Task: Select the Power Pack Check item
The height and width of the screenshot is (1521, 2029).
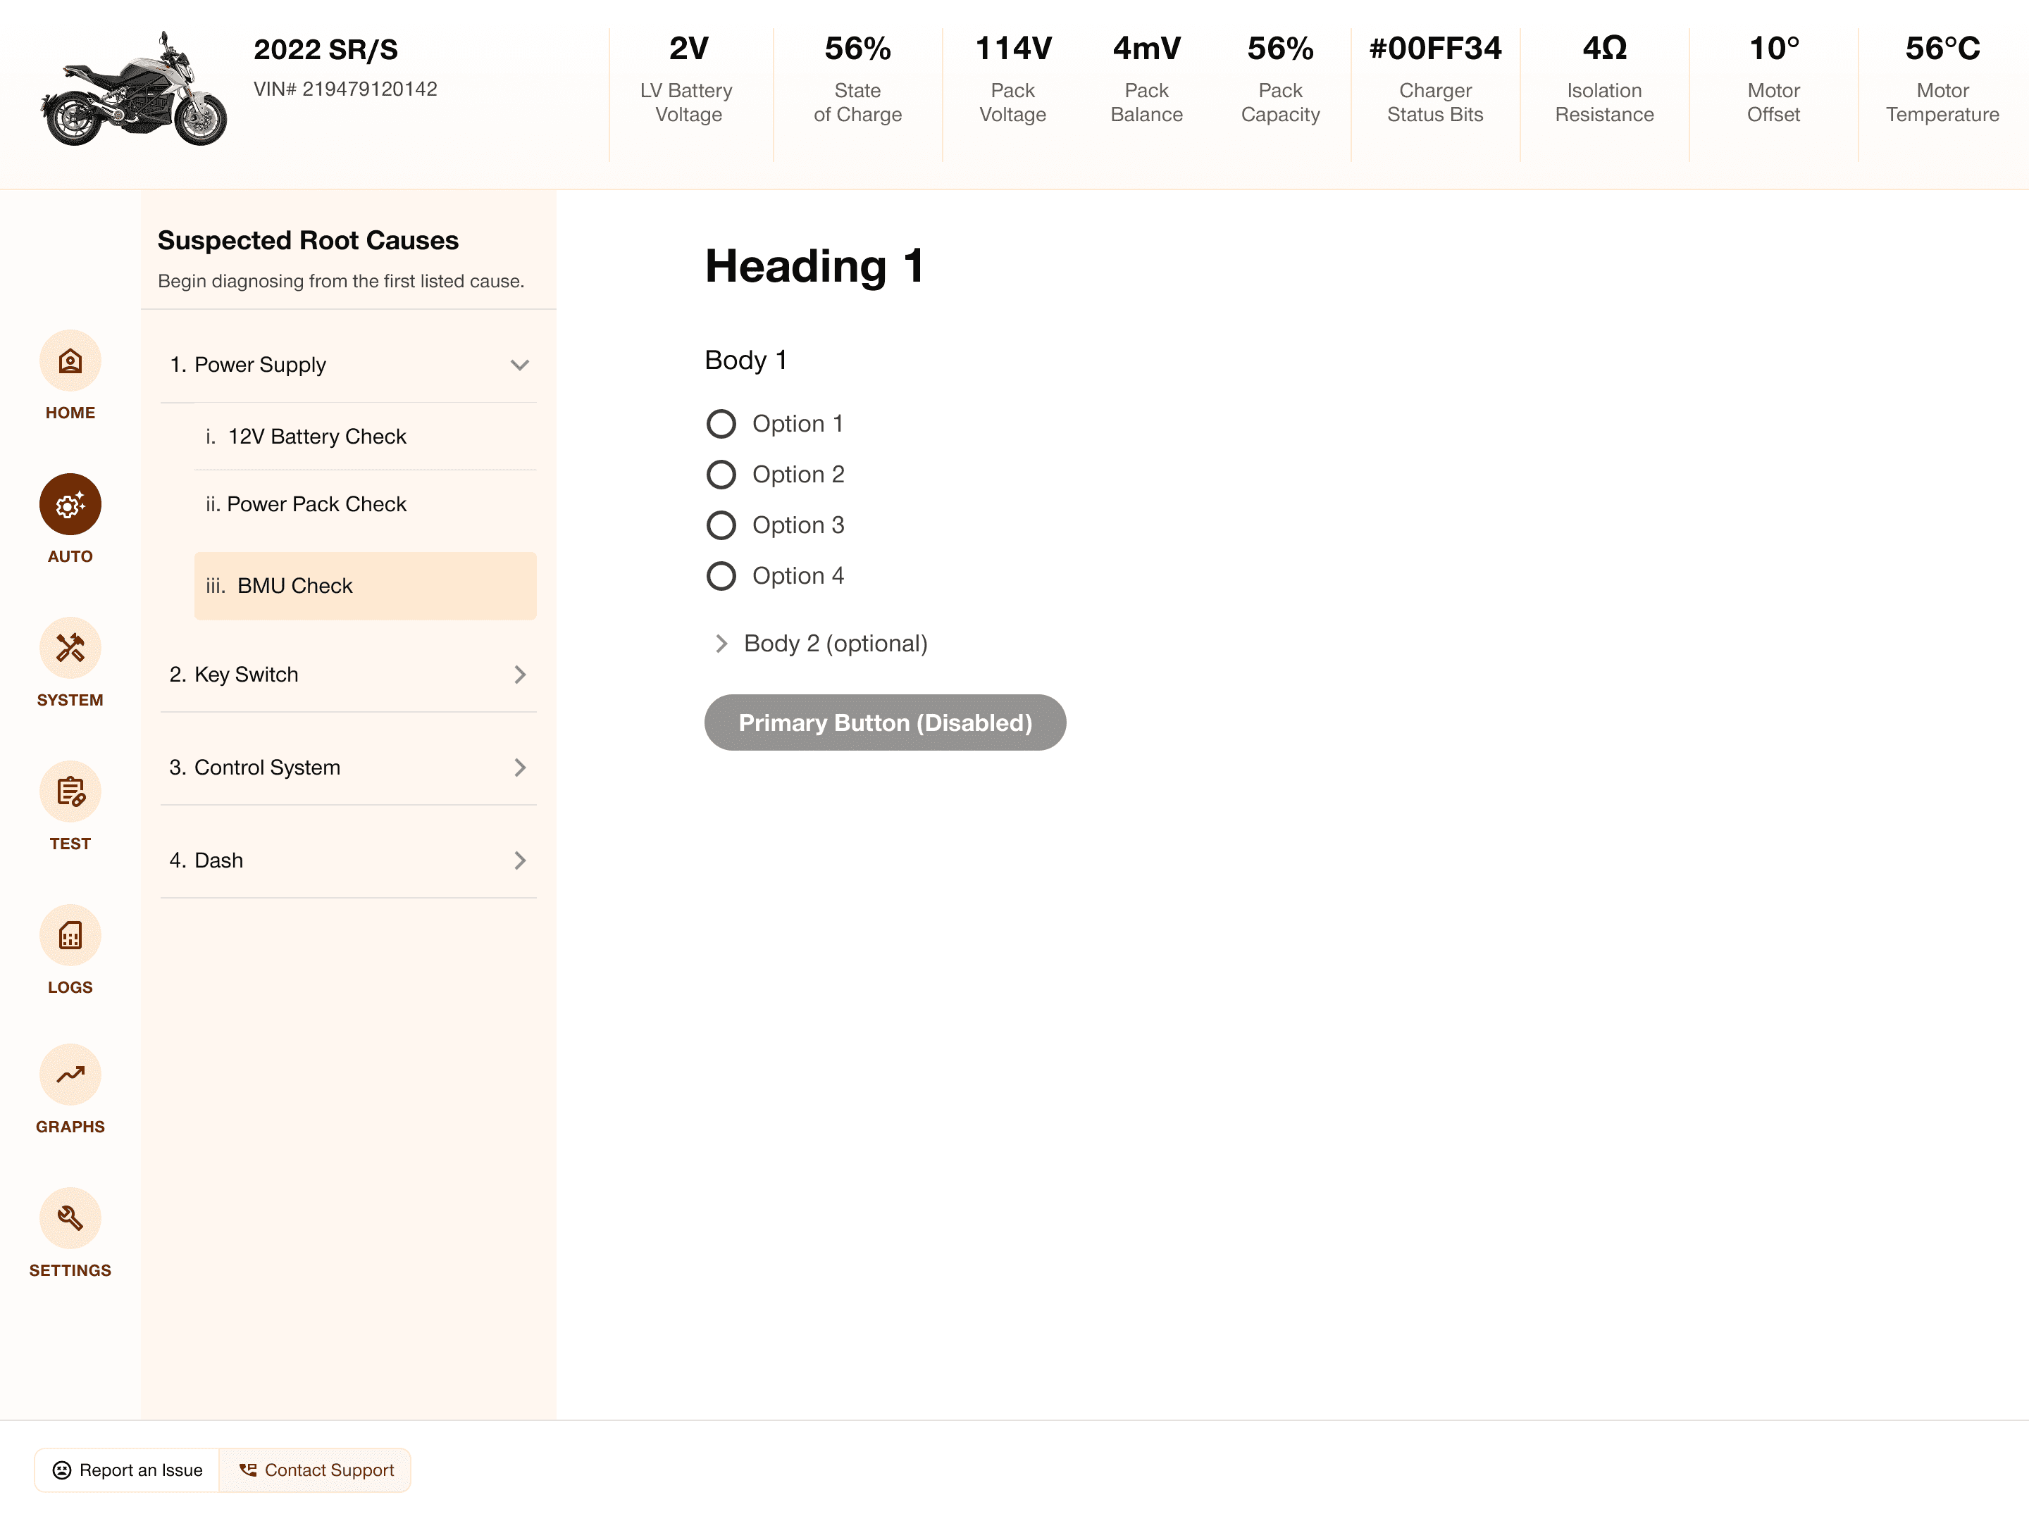Action: click(x=316, y=504)
